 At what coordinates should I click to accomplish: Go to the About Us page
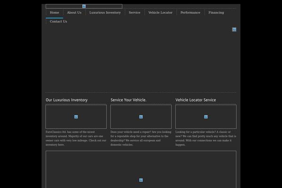[x=74, y=13]
